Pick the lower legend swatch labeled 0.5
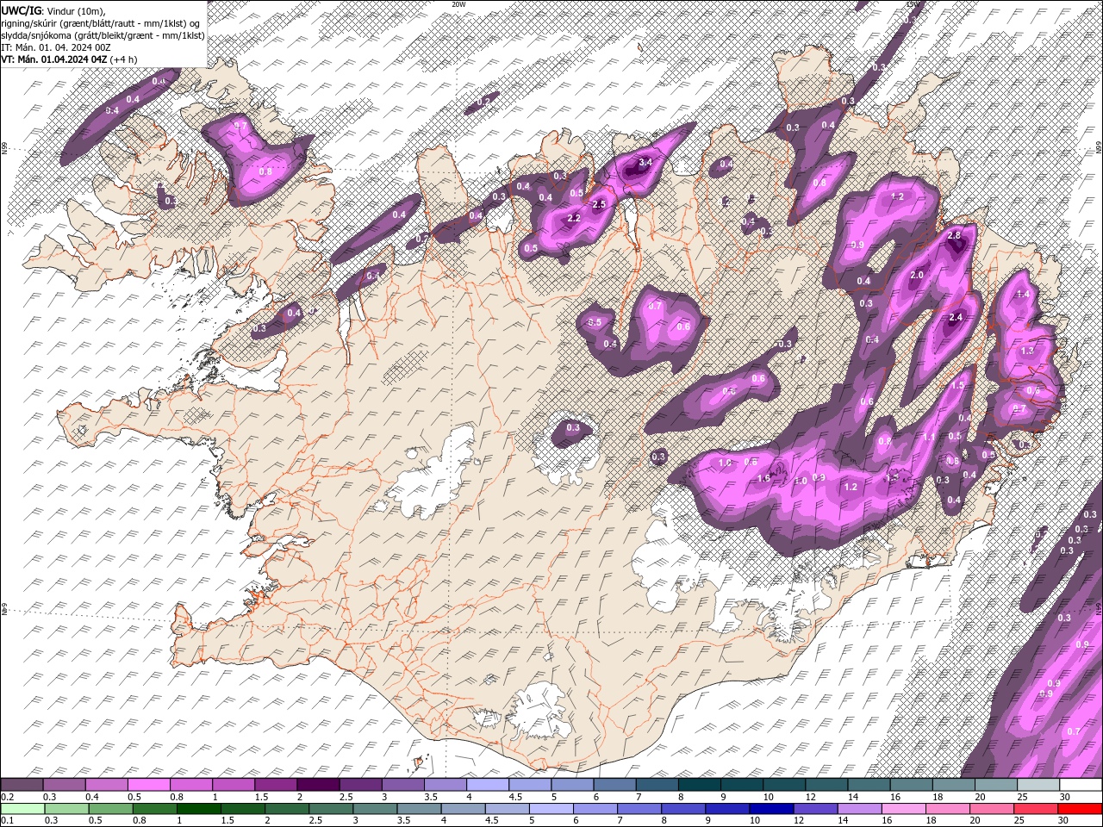 click(110, 808)
